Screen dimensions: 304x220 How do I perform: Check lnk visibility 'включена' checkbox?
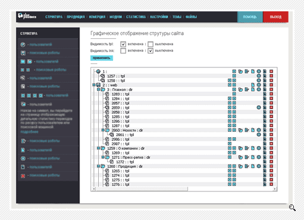[x=123, y=51]
